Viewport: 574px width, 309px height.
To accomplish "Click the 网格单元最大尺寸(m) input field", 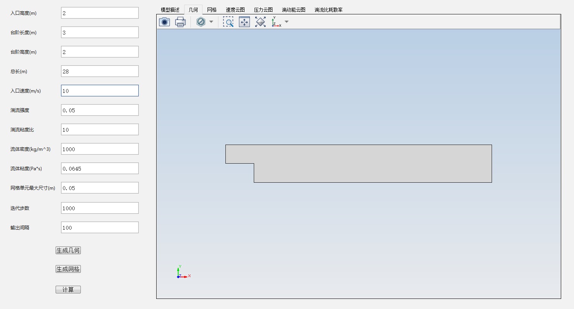I will 100,188.
